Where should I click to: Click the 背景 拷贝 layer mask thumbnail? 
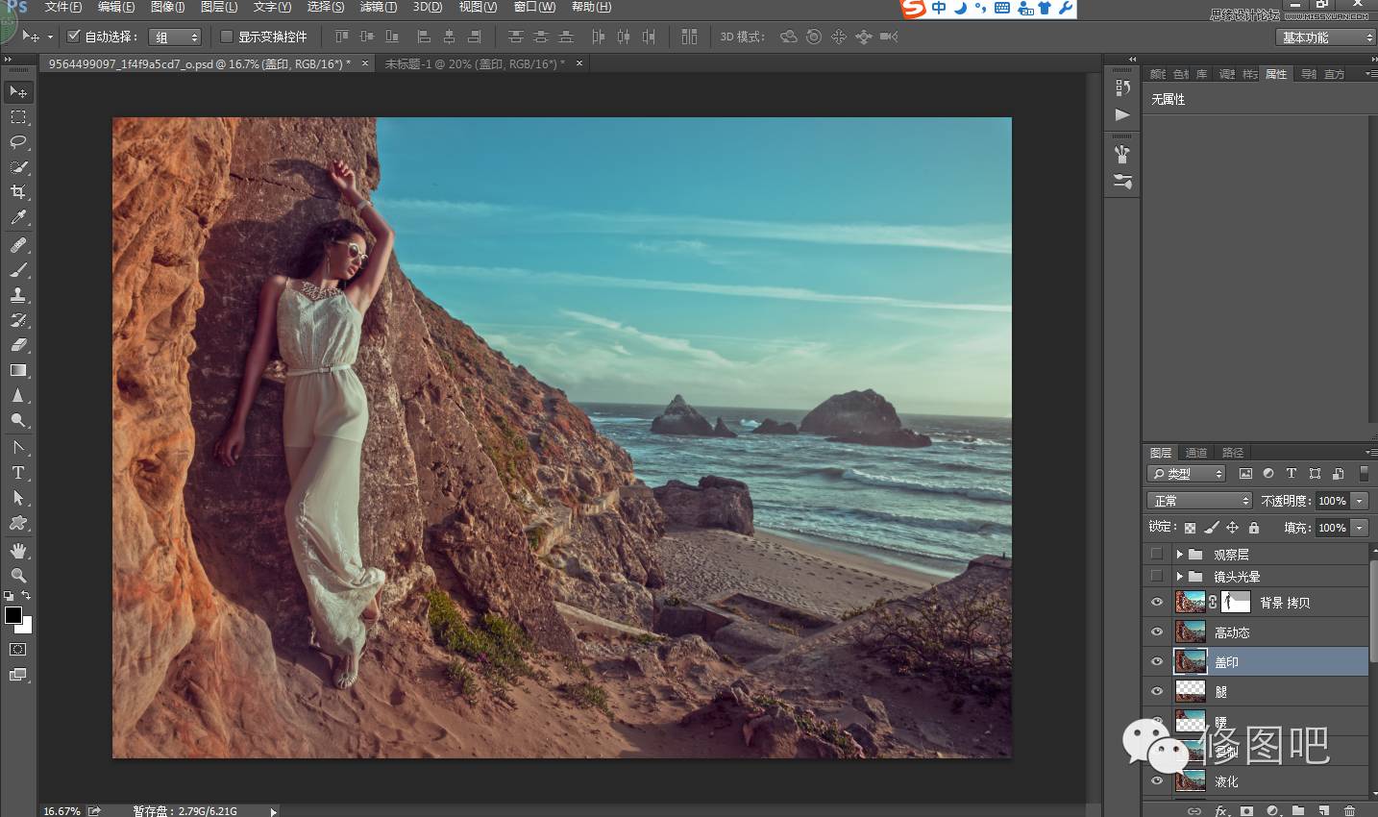pyautogui.click(x=1235, y=602)
